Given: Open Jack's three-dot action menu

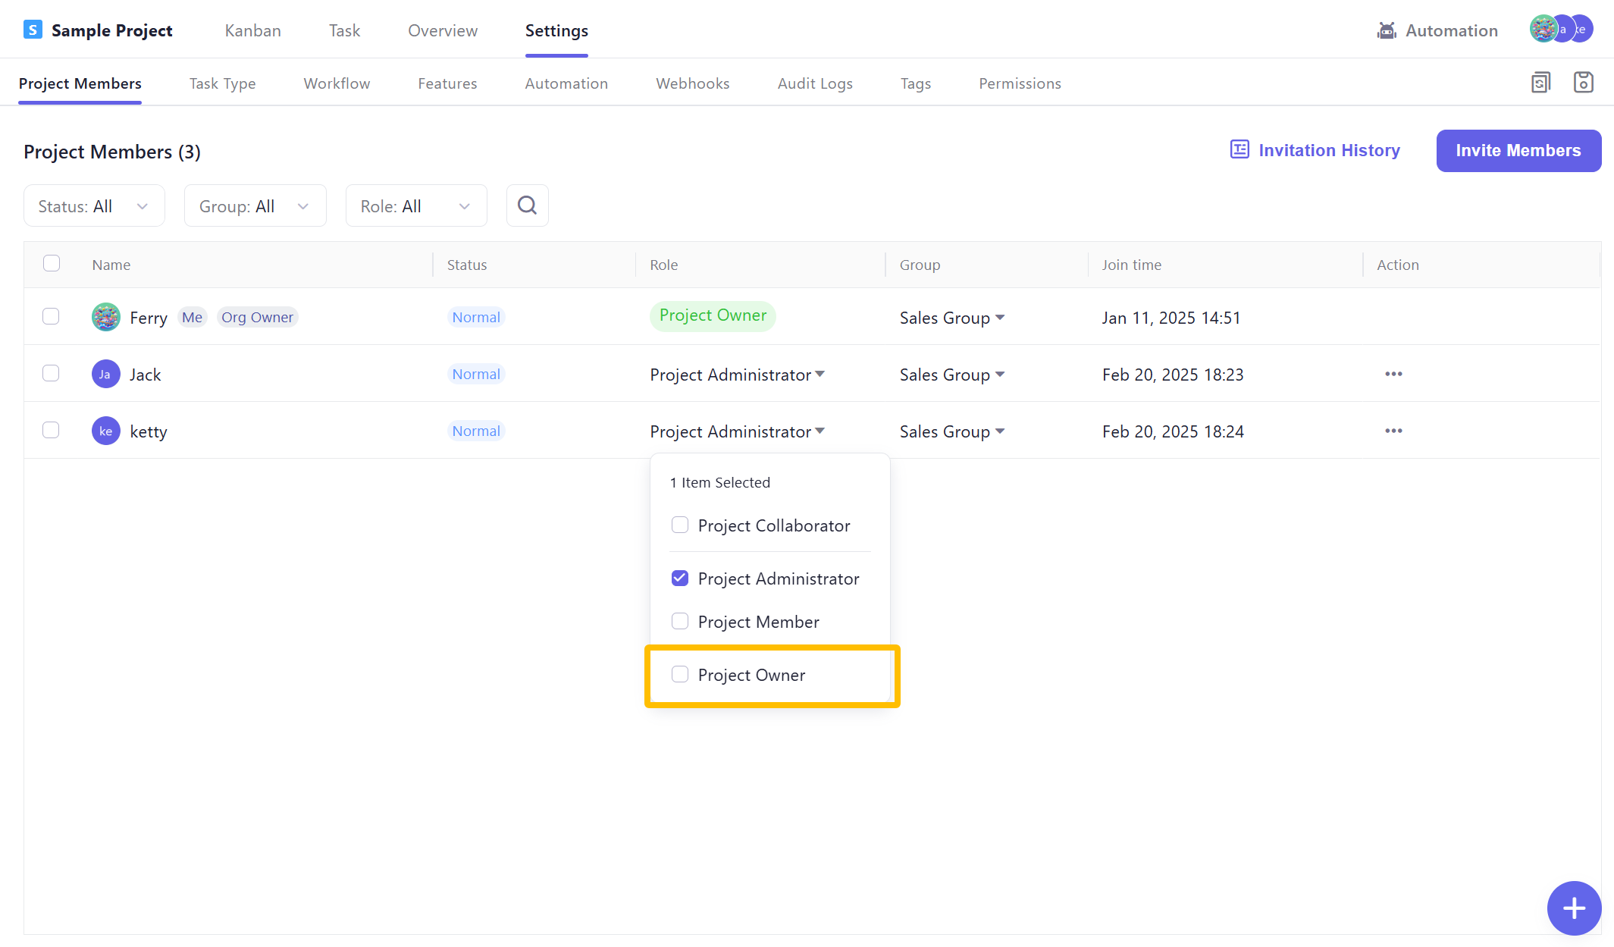Looking at the screenshot, I should pyautogui.click(x=1393, y=374).
